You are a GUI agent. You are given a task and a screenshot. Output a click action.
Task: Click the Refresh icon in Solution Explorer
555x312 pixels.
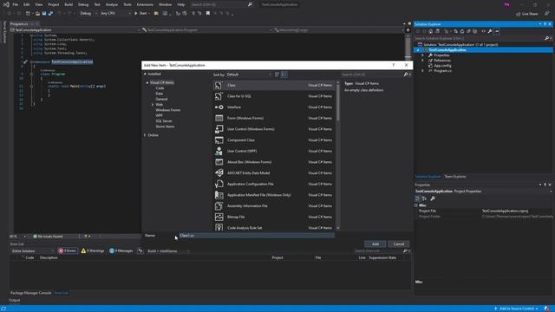coord(462,31)
